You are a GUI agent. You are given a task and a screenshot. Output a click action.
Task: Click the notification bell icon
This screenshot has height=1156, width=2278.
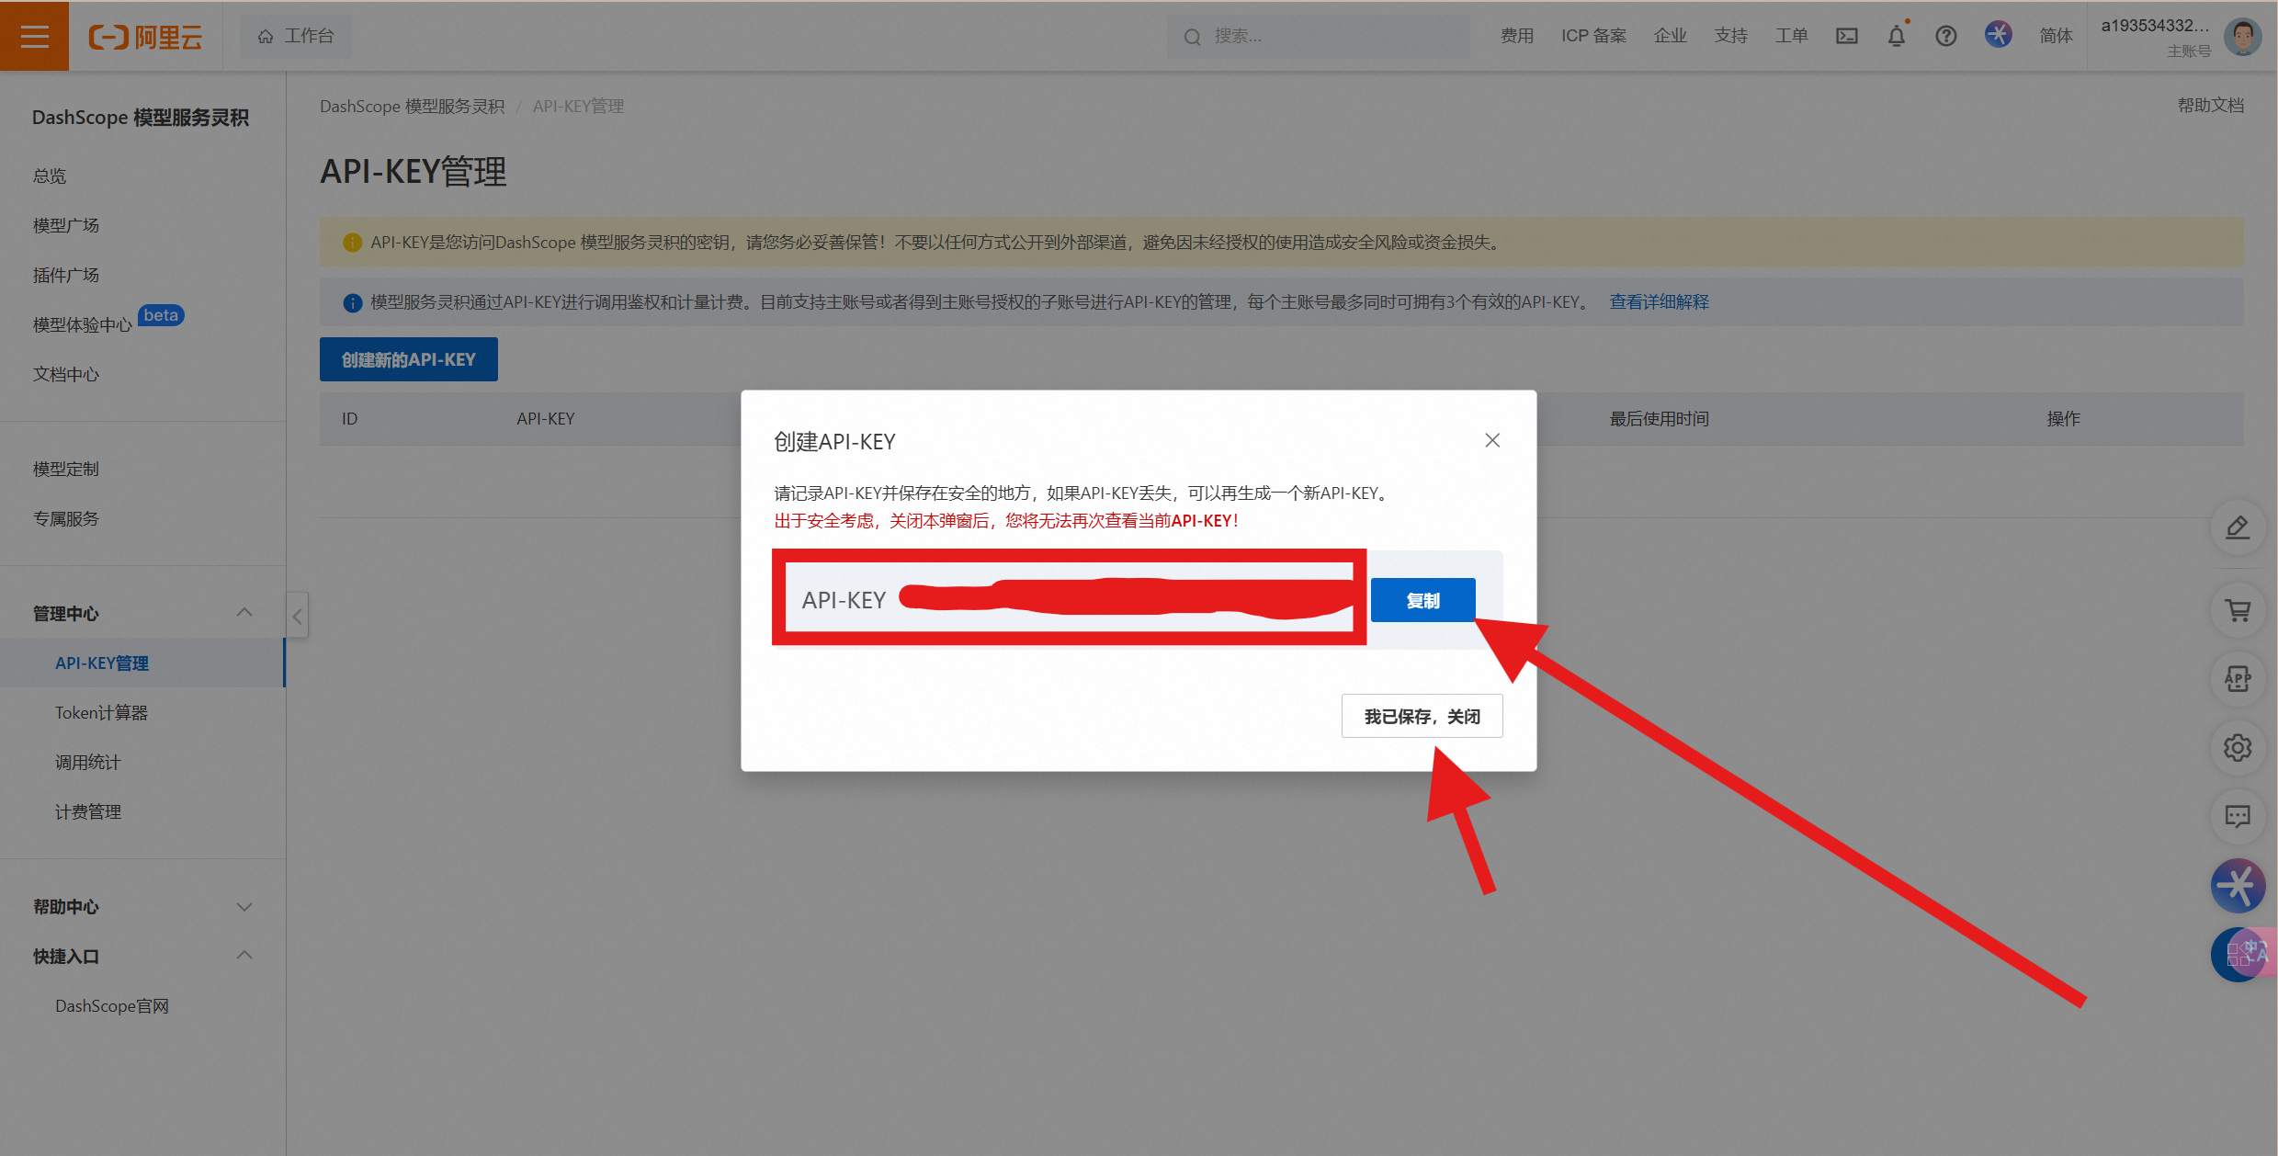[1896, 36]
